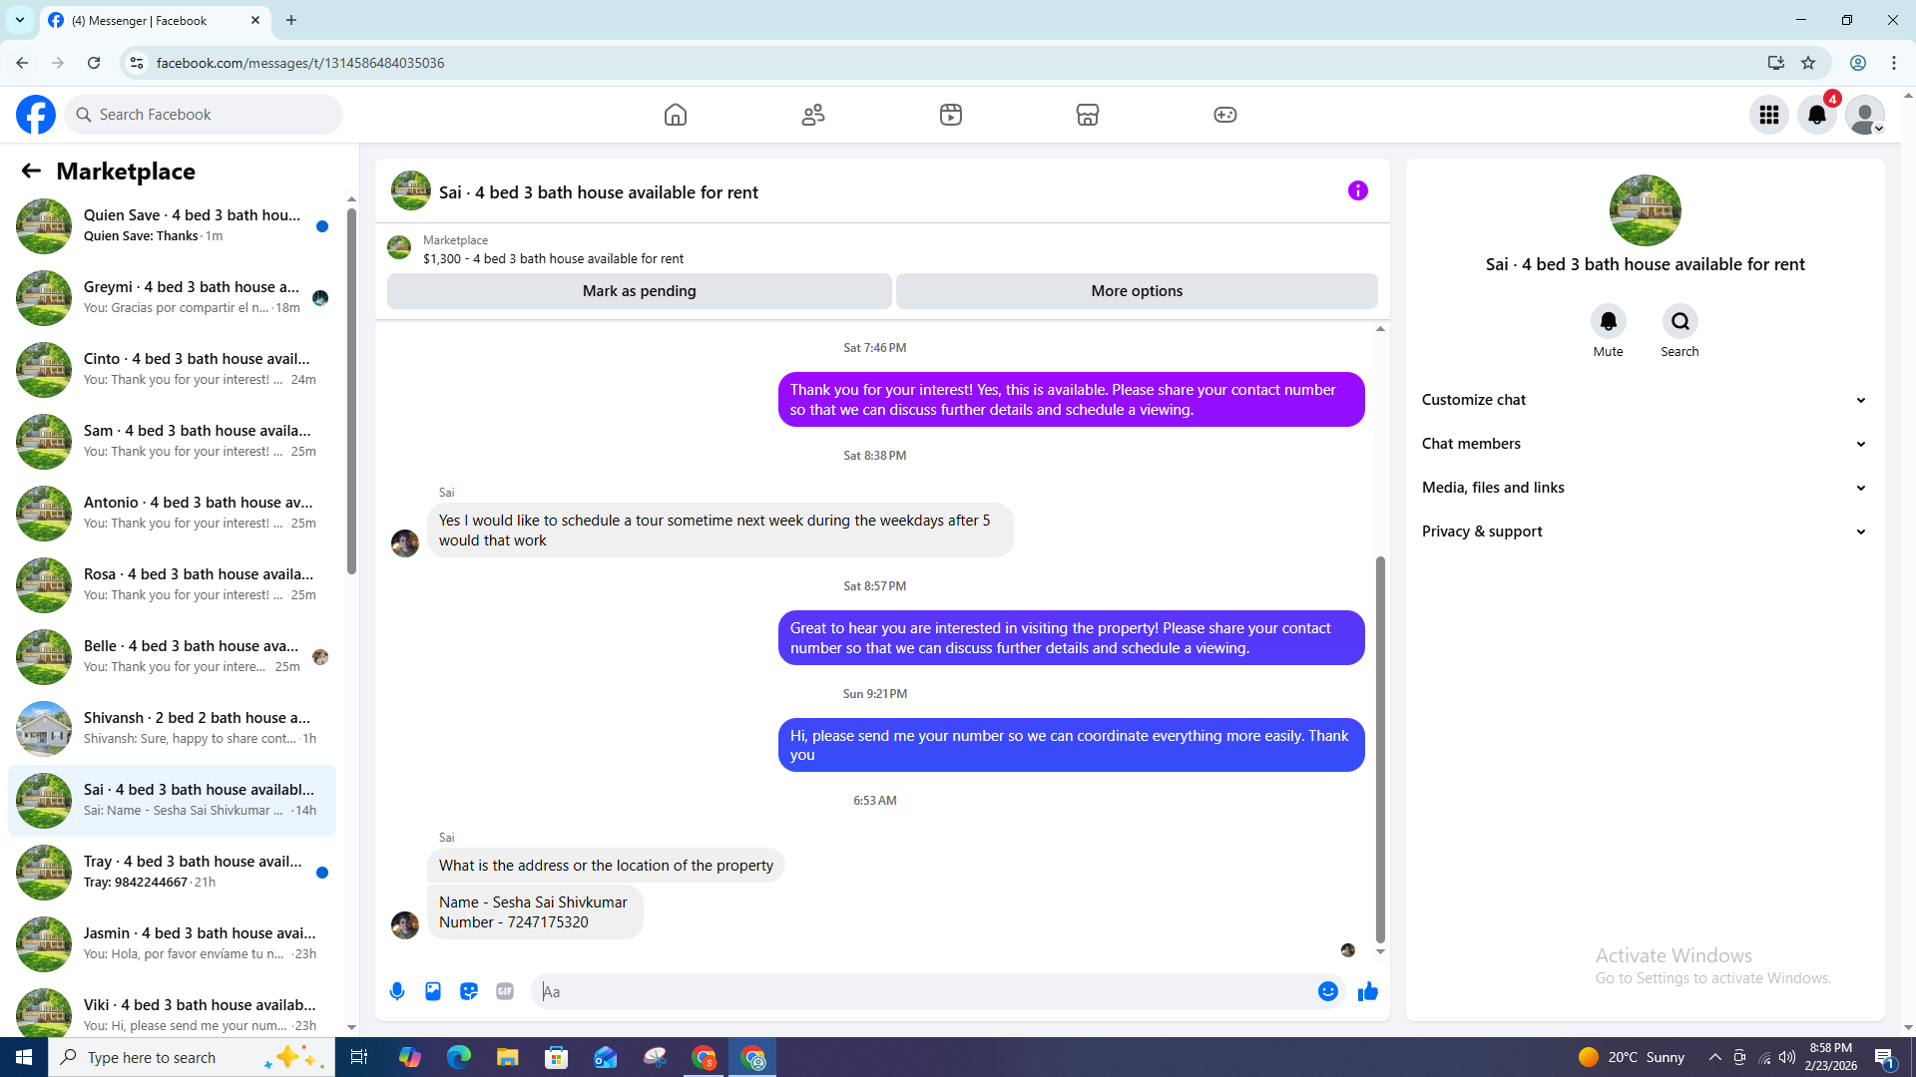Expand the Chat members section
The height and width of the screenshot is (1077, 1916).
(x=1644, y=444)
